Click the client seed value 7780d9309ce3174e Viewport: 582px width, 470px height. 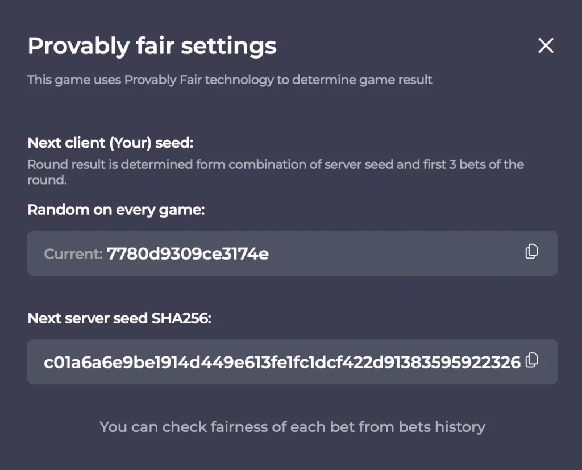[x=188, y=253]
